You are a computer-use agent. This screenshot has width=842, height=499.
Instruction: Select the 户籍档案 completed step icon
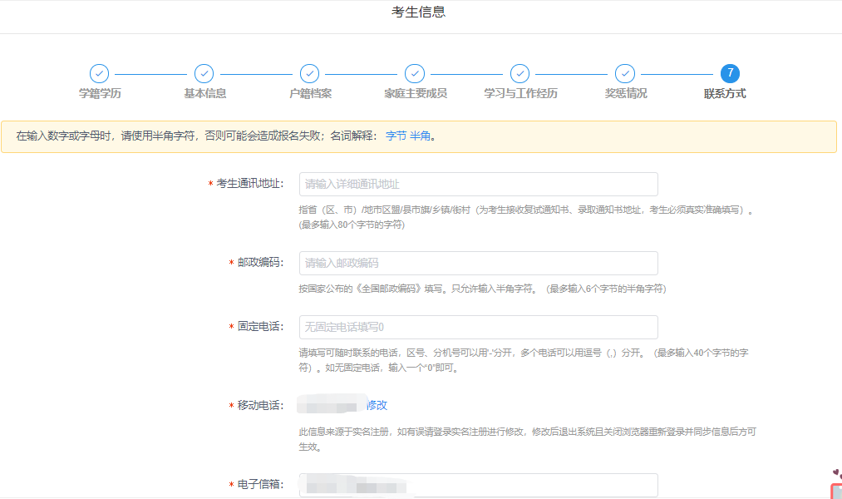coord(310,73)
